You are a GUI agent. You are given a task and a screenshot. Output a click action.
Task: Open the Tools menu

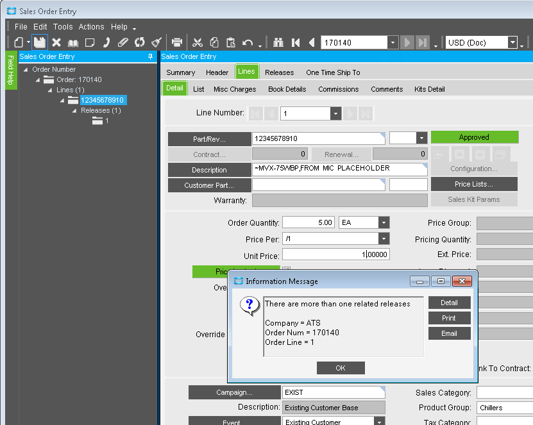(x=63, y=27)
